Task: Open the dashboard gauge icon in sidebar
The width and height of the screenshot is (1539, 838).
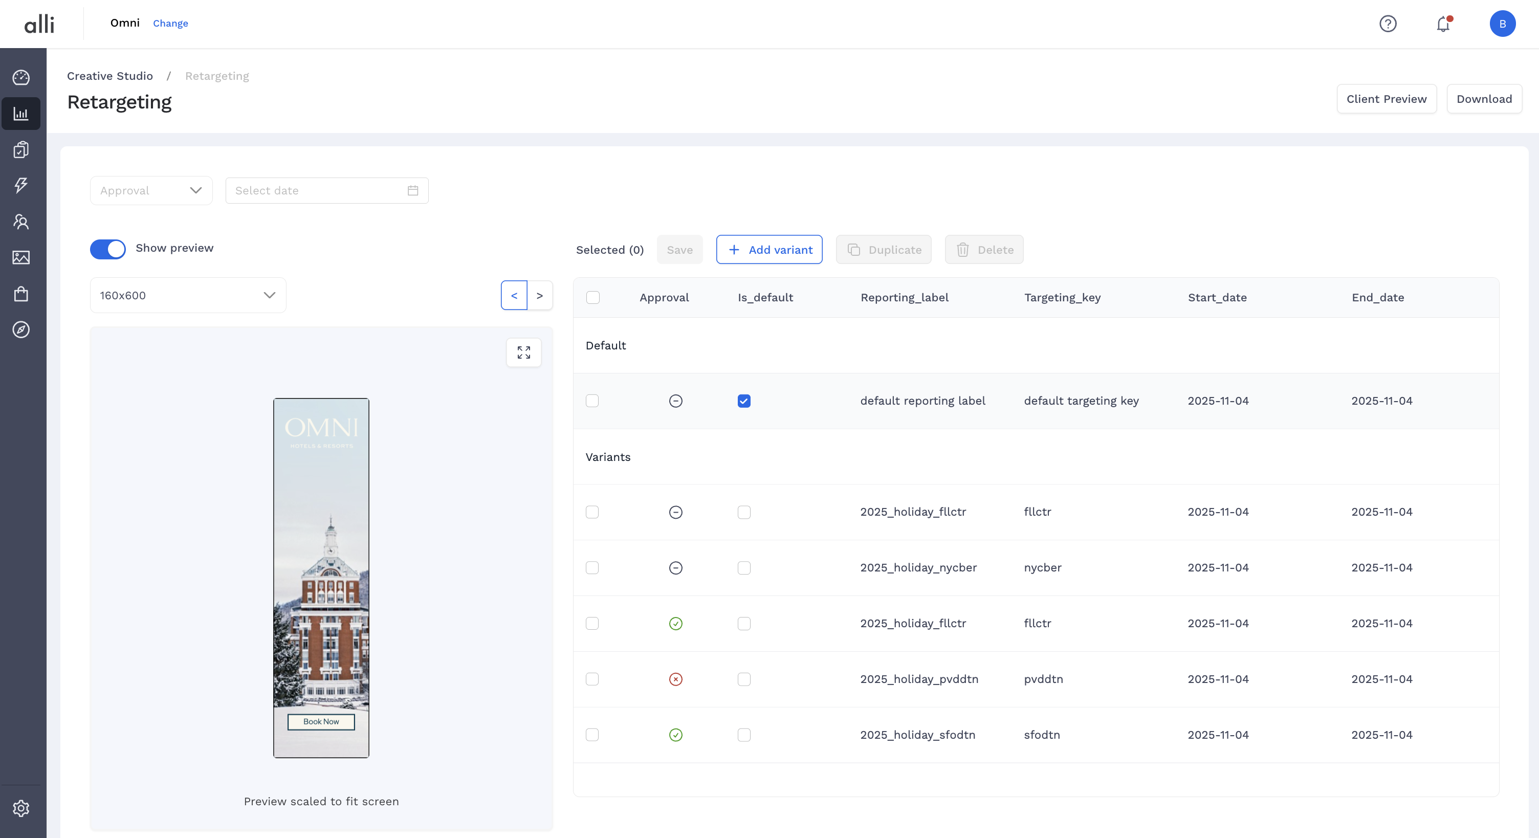Action: tap(21, 78)
